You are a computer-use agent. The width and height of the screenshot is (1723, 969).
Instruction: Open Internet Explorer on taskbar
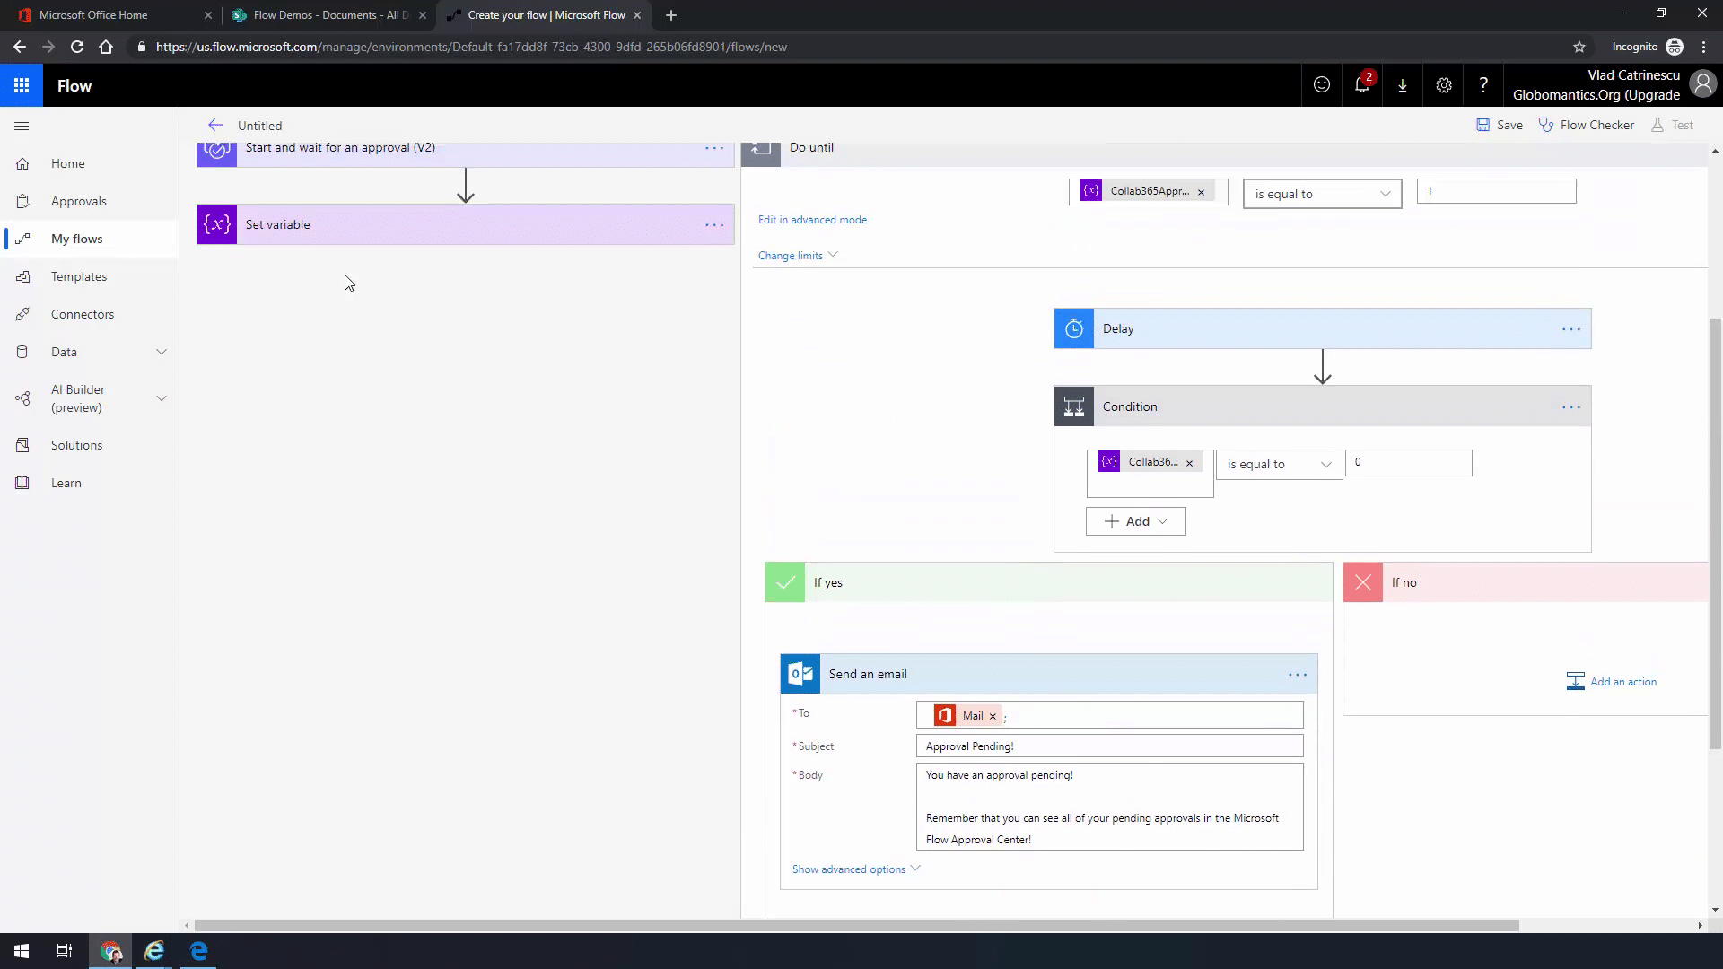[154, 951]
